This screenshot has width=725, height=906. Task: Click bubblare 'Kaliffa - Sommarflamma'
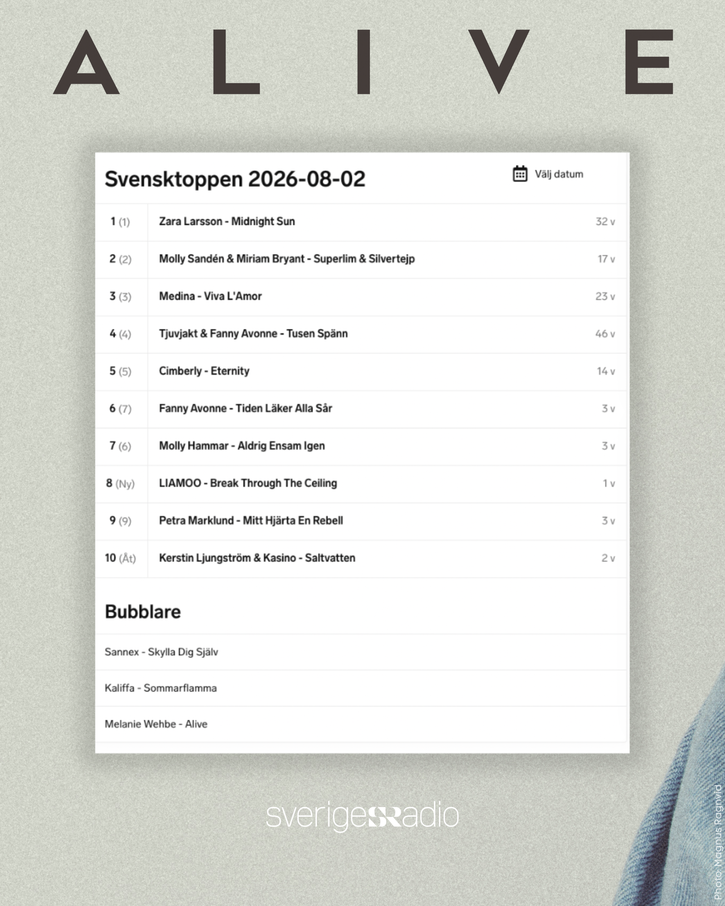160,688
